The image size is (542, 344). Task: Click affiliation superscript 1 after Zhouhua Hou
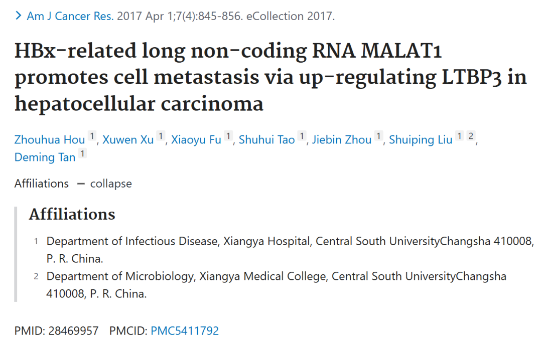coord(92,136)
